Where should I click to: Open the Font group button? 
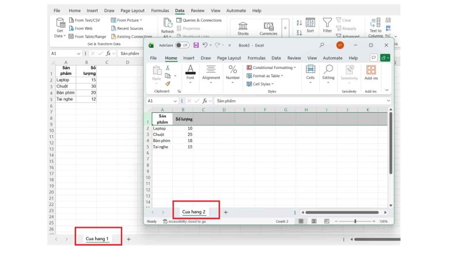(x=190, y=74)
